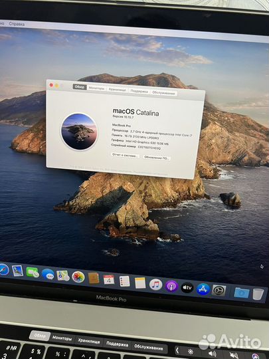
Task: Click the Серийный номер line
Action: click(x=136, y=146)
